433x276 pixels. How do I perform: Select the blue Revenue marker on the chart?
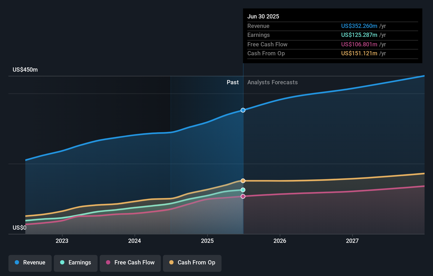point(243,110)
